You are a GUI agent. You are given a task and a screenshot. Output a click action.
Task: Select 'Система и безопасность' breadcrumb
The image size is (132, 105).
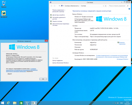[72, 6]
